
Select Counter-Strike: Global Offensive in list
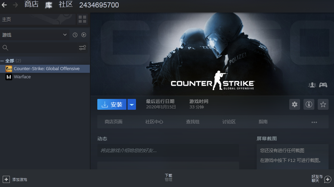[x=45, y=69]
